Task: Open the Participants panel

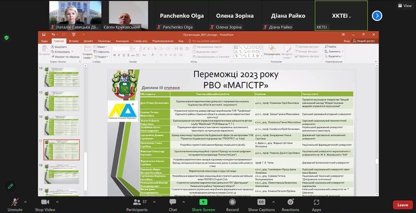Action: [x=137, y=203]
